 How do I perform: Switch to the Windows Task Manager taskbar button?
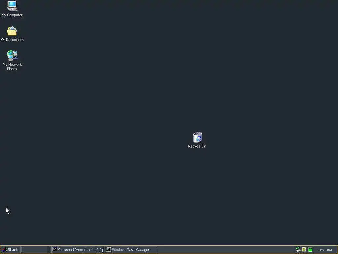(x=131, y=250)
